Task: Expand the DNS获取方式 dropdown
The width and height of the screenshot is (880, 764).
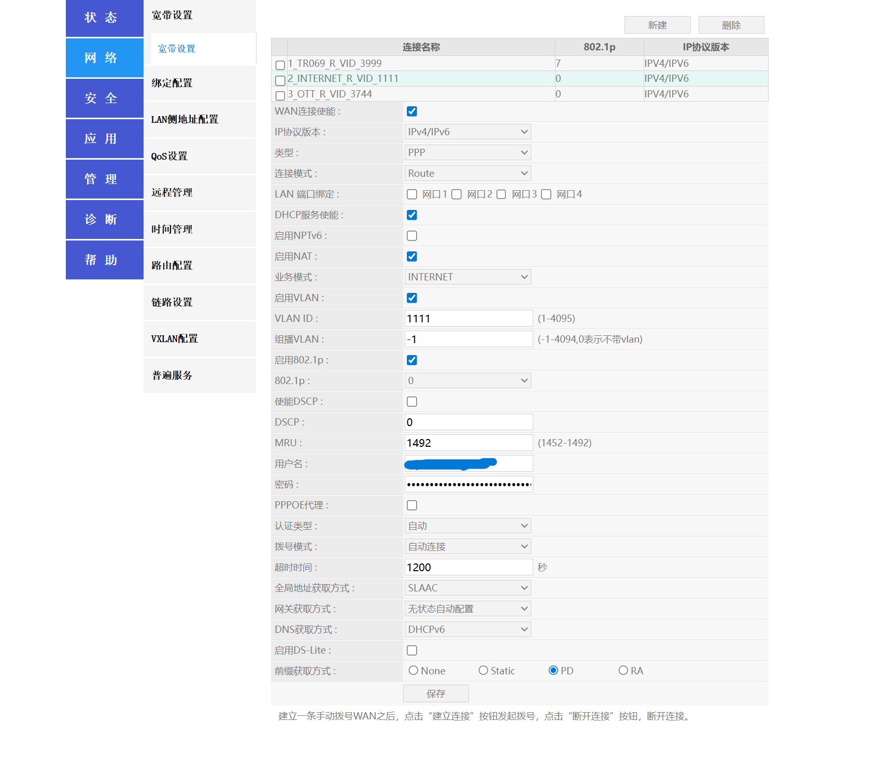Action: 467,630
